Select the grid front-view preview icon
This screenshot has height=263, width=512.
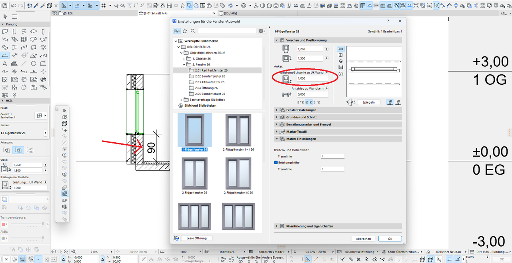341,55
